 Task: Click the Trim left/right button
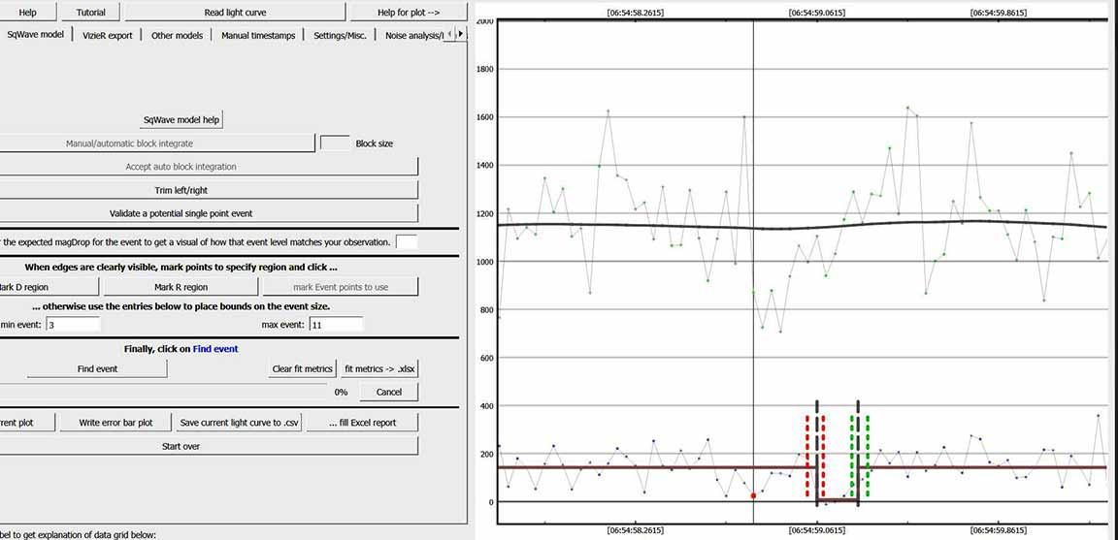pyautogui.click(x=181, y=190)
